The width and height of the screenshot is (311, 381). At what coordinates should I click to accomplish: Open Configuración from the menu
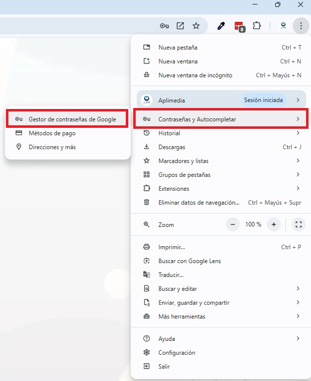coord(177,353)
